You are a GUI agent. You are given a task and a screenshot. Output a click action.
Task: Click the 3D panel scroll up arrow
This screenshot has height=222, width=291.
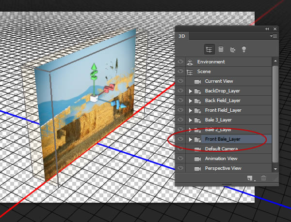coord(275,61)
